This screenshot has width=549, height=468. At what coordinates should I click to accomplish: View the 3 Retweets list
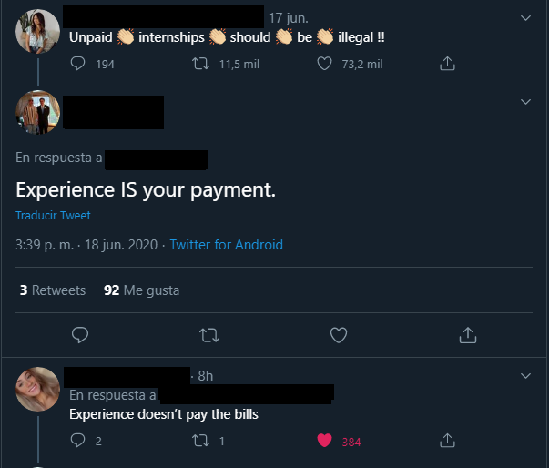point(53,290)
